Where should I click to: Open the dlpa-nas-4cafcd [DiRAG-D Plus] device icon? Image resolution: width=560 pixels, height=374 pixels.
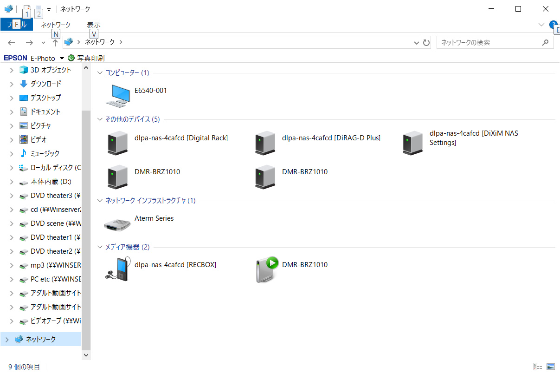[x=265, y=143]
